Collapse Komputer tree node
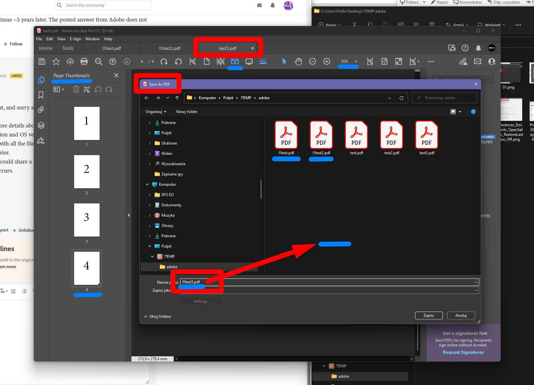Viewport: 534px width, 385px height. pos(147,184)
